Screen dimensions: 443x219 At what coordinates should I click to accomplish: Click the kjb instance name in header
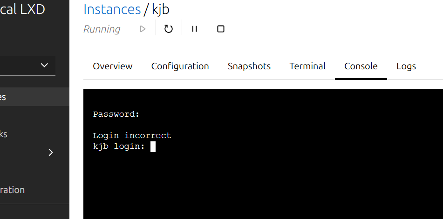(x=160, y=9)
